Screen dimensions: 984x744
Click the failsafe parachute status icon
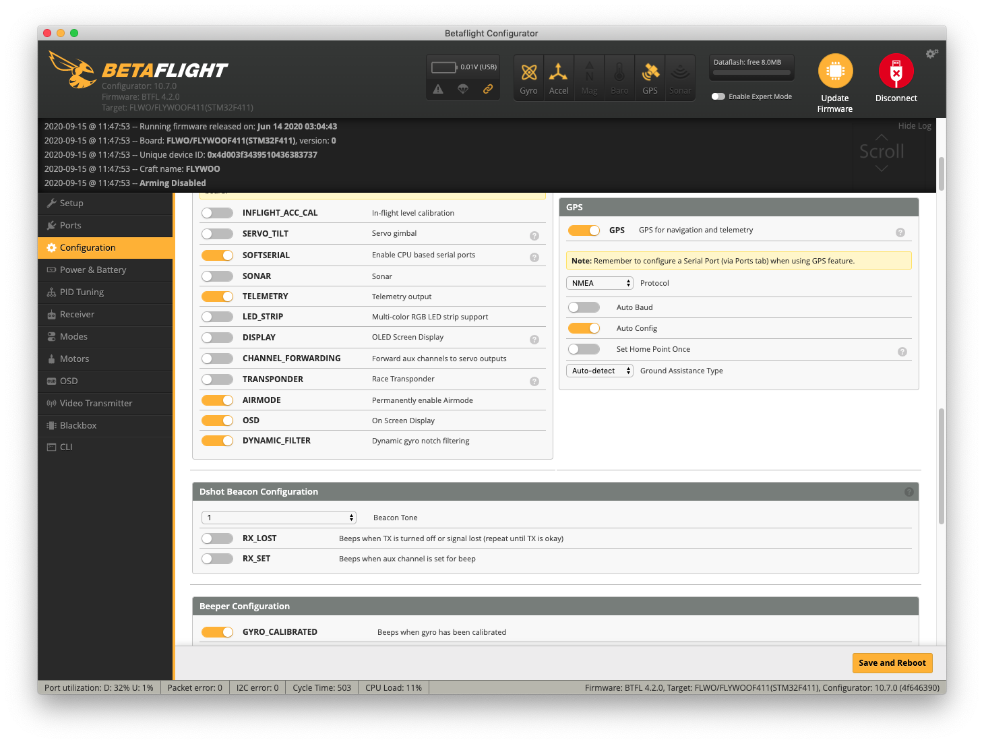[x=463, y=89]
